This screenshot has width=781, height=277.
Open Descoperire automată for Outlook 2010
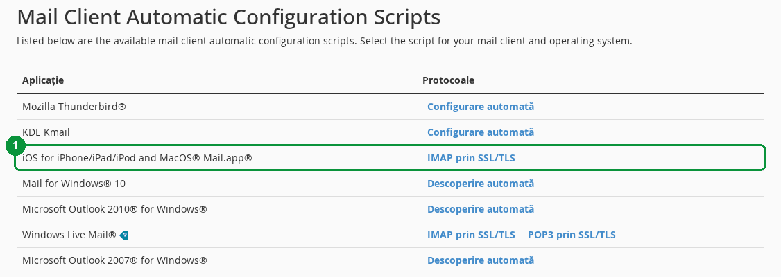(480, 209)
